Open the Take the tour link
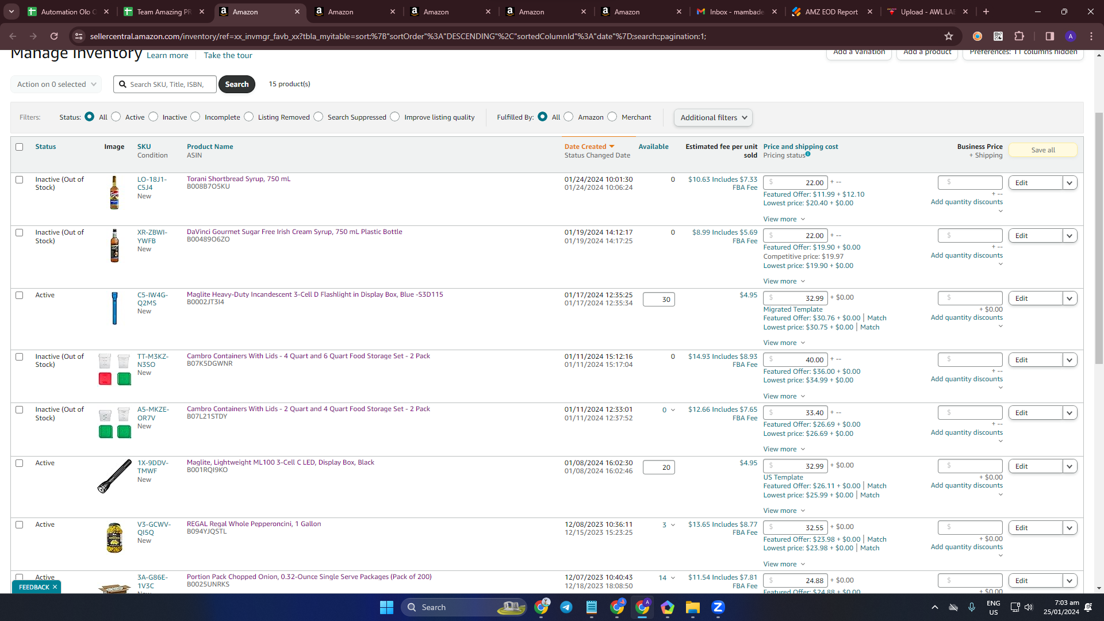Viewport: 1104px width, 621px height. [228, 55]
